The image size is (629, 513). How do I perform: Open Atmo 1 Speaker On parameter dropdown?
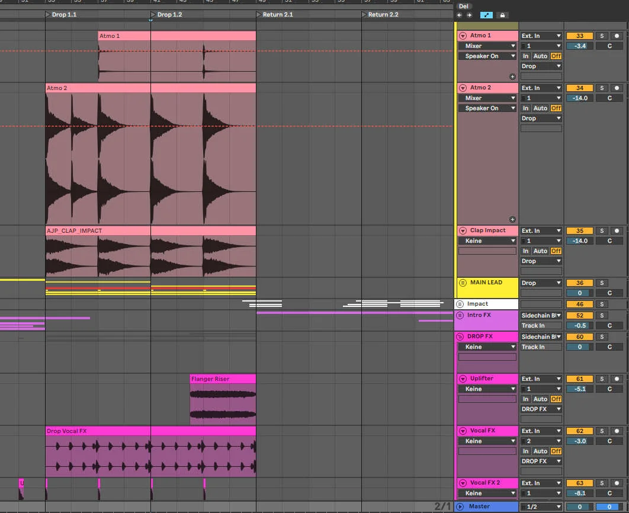487,56
